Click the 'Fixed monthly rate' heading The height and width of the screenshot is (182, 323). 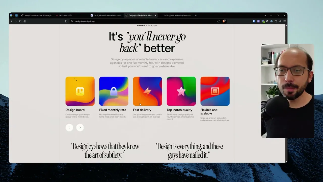(113, 110)
